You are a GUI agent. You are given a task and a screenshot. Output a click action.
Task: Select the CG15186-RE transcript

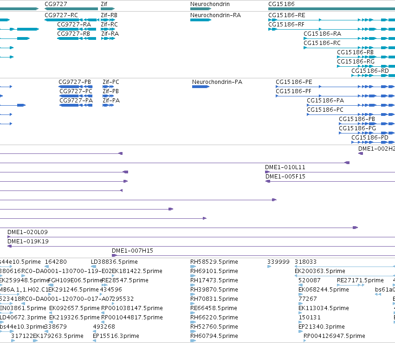[x=286, y=15]
